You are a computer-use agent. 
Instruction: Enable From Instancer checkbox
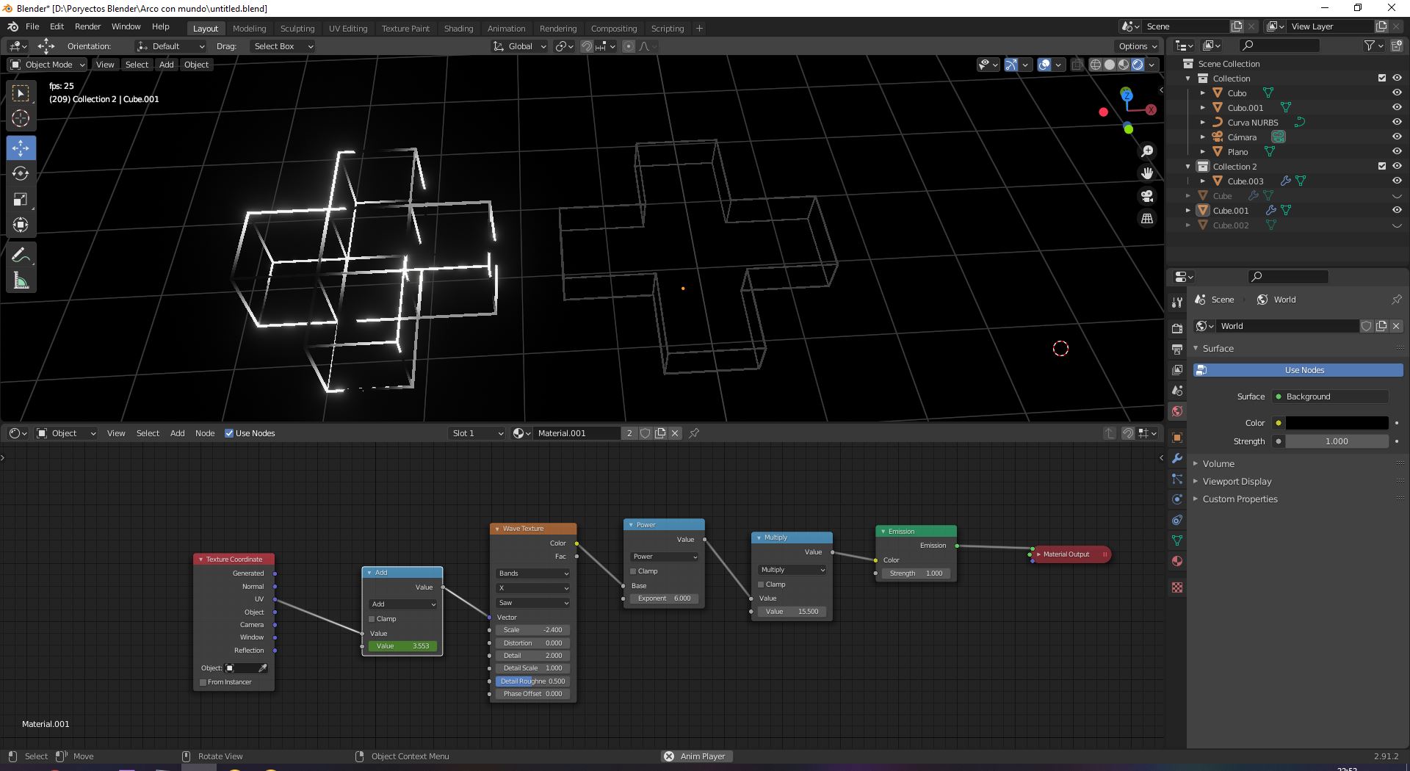pyautogui.click(x=203, y=682)
